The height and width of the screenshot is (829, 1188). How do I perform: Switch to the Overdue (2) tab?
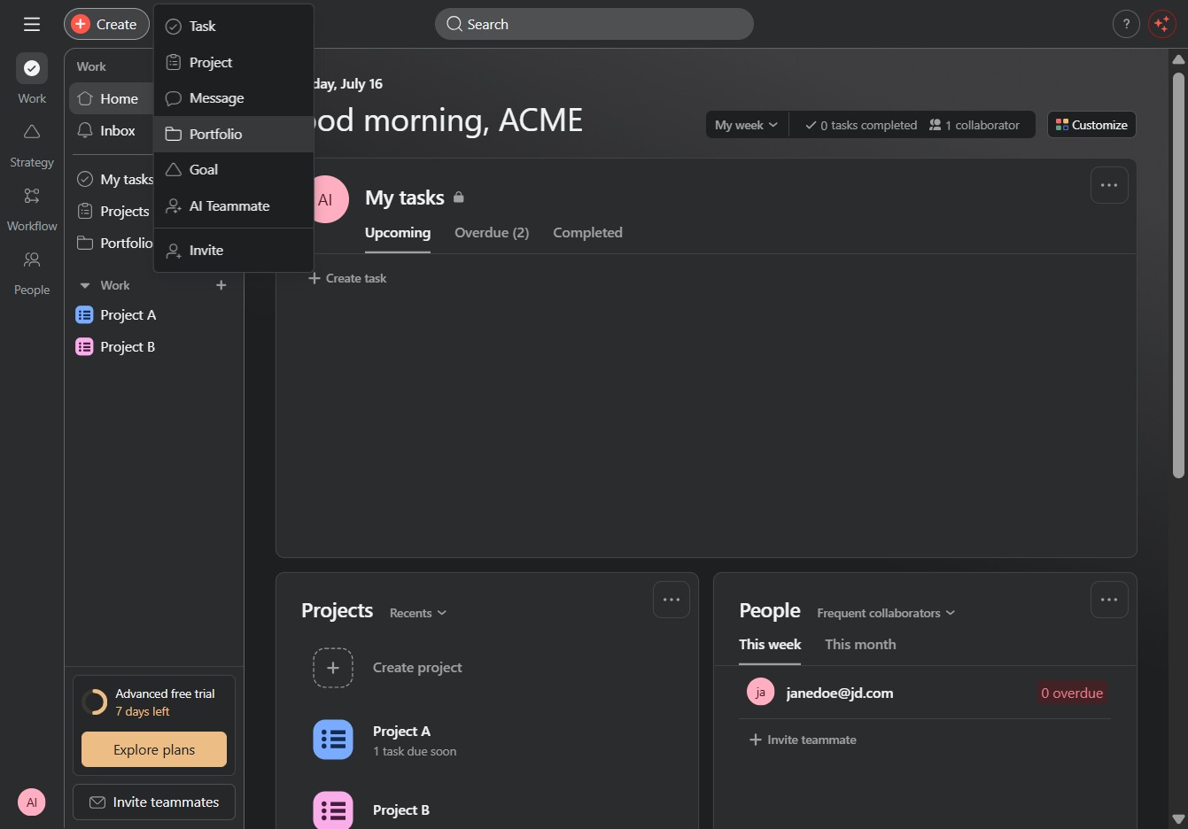coord(492,233)
